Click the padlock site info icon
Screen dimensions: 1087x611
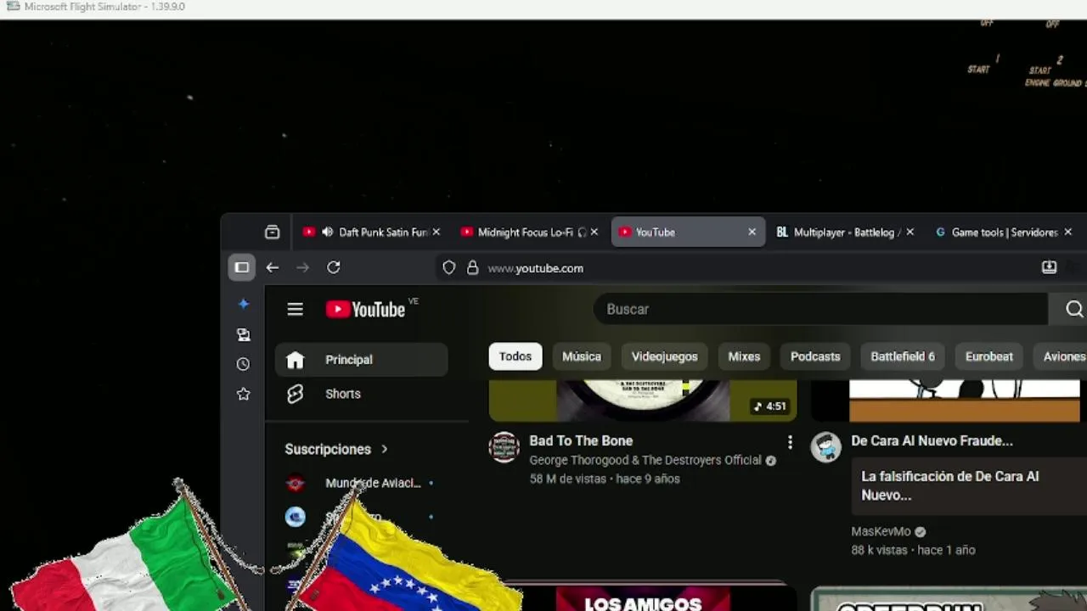(x=473, y=268)
